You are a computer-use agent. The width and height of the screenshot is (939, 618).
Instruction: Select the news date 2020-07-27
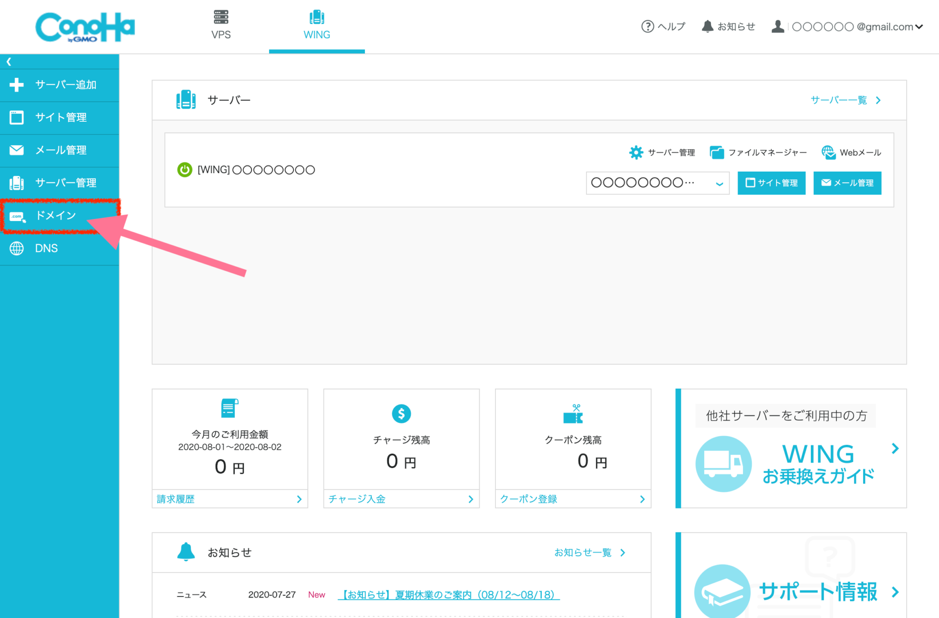(272, 595)
